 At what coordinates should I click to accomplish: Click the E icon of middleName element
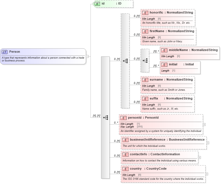point(164,50)
